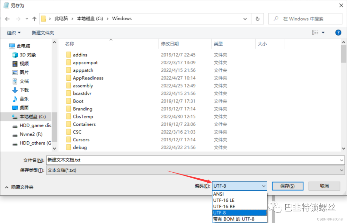Open 音乐 folder in sidebar
347x223 pixels.
pos(21,99)
